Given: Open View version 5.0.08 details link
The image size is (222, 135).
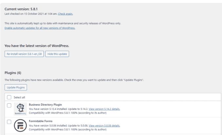Looking at the screenshot, I should pos(104,126).
